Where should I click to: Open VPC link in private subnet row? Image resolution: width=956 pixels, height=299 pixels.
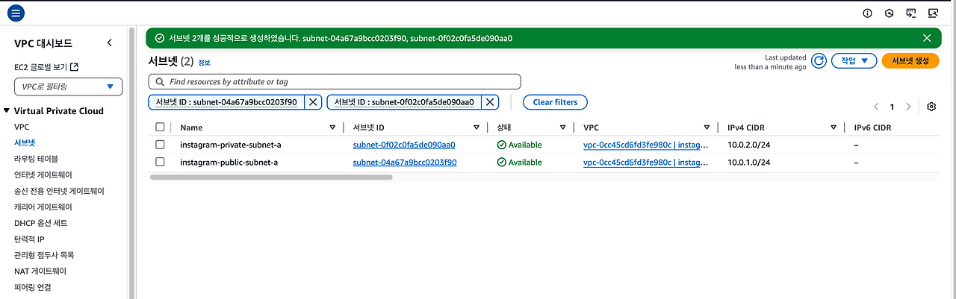click(x=646, y=145)
